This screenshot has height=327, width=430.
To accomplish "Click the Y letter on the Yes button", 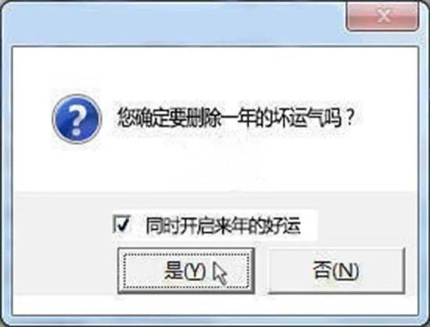I will (194, 272).
